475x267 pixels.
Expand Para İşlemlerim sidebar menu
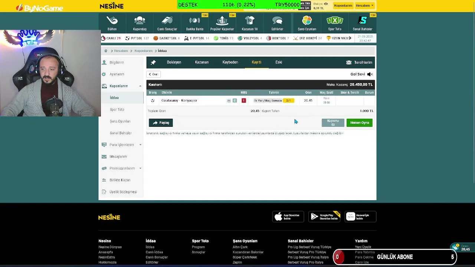140,145
